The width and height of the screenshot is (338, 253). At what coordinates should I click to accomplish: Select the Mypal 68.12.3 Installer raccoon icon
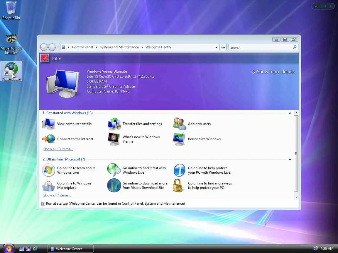pos(11,44)
